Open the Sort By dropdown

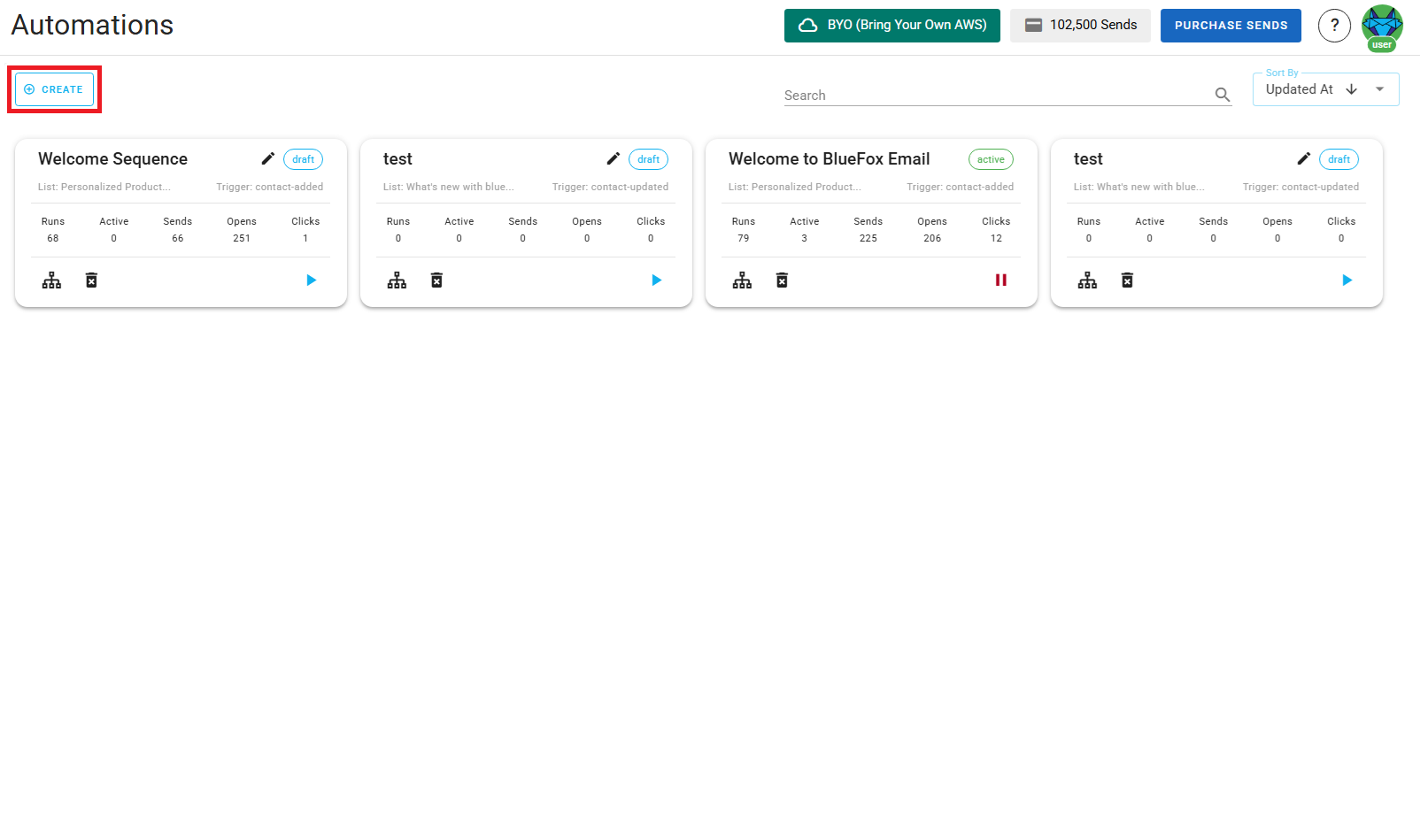coord(1378,88)
